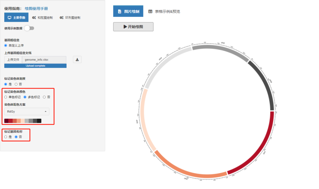The height and width of the screenshot is (189, 319).
Task: Click the table icon beside 表格示例&预览
Action: click(x=150, y=11)
